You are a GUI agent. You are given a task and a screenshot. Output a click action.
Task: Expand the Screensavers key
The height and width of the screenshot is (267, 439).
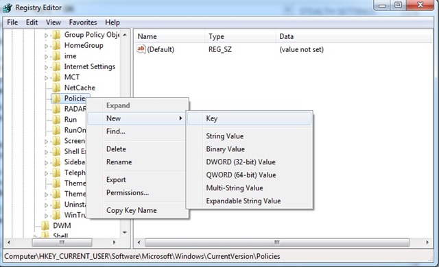[46, 142]
